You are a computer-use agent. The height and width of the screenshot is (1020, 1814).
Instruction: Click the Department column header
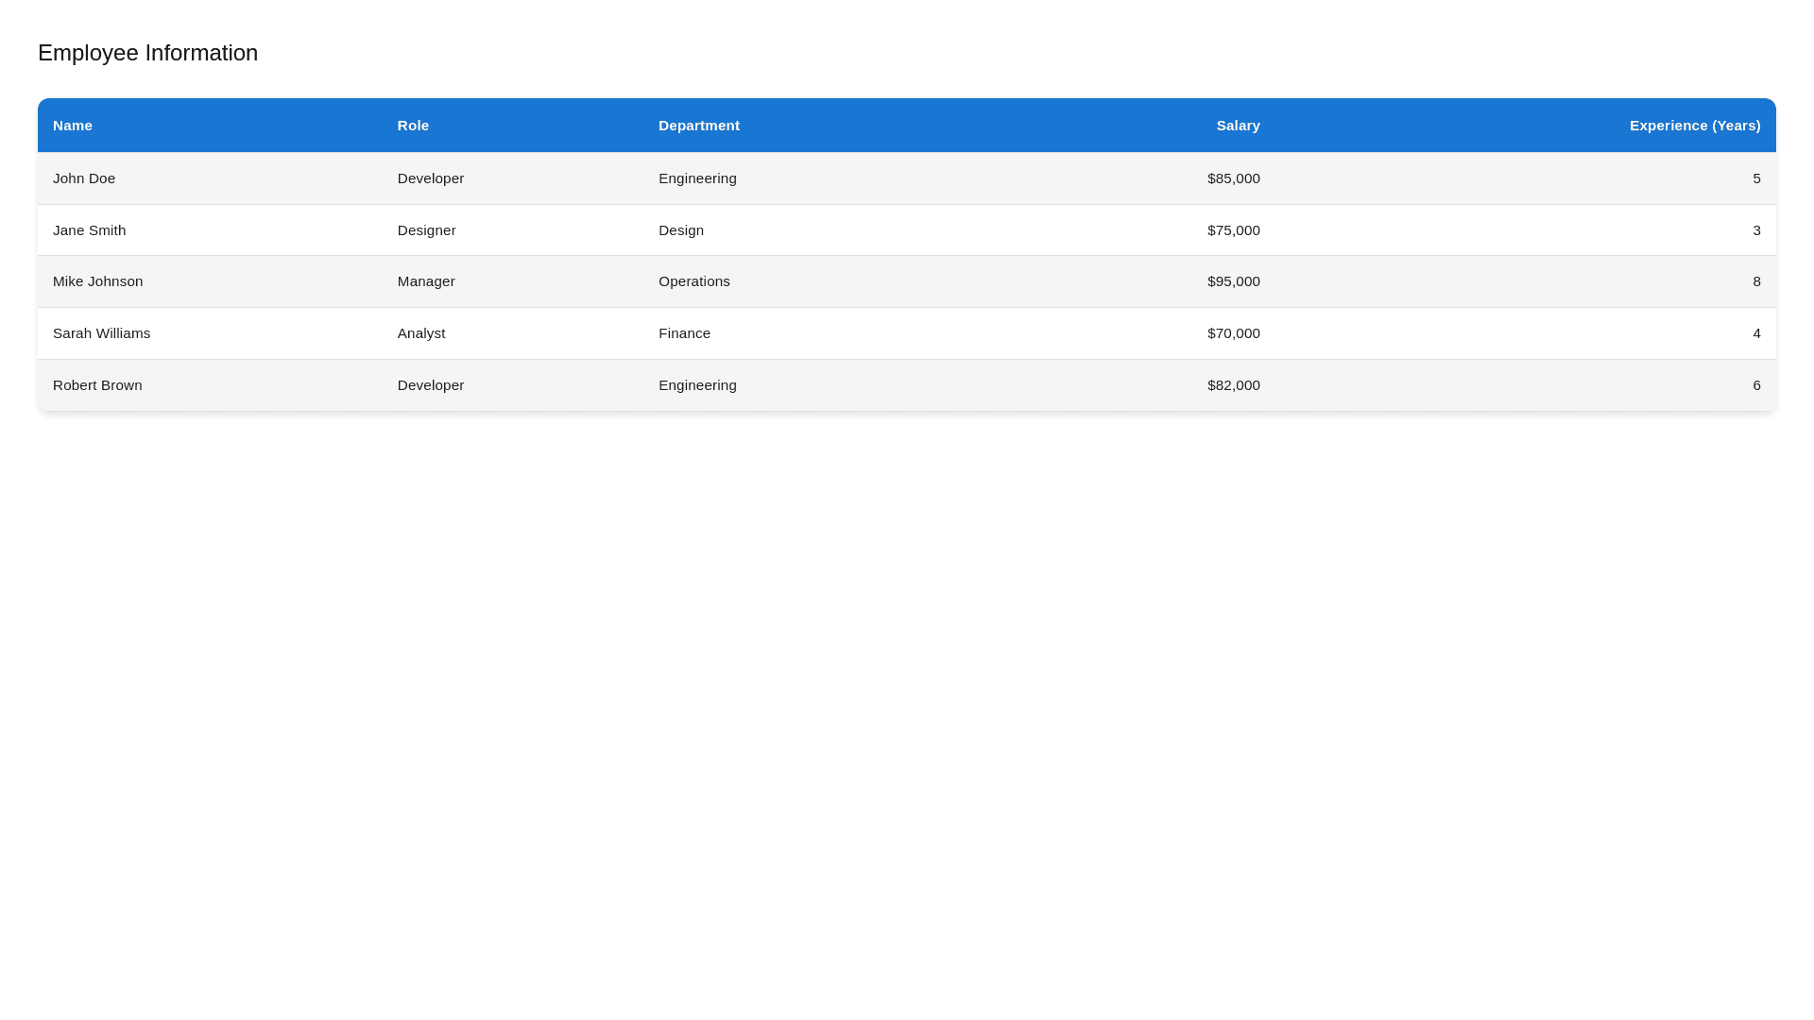point(698,126)
